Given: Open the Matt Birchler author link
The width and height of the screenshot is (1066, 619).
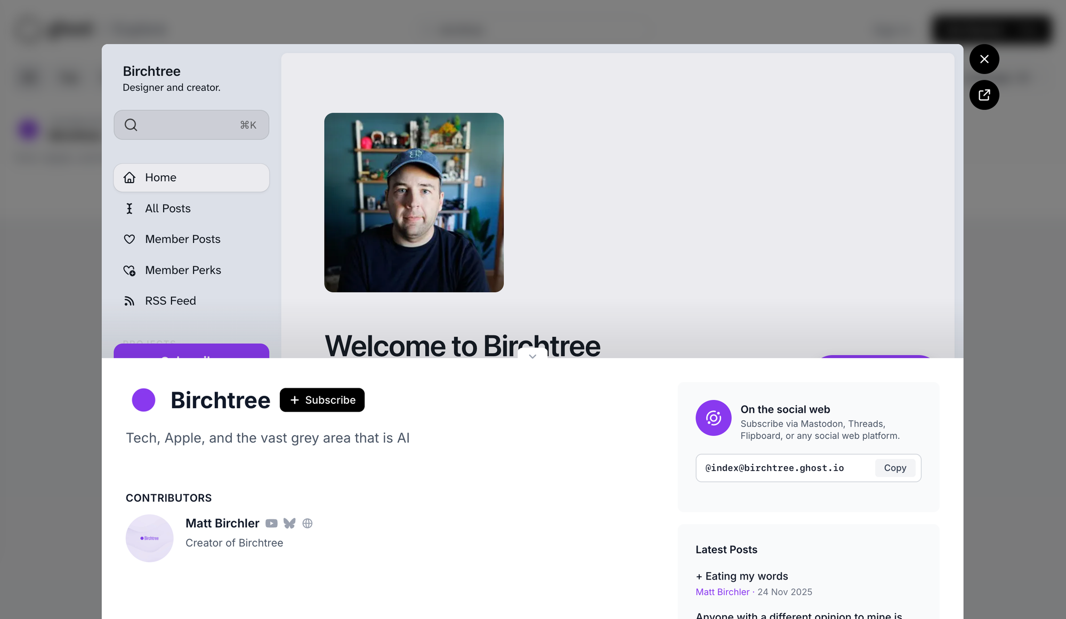Looking at the screenshot, I should click(722, 592).
